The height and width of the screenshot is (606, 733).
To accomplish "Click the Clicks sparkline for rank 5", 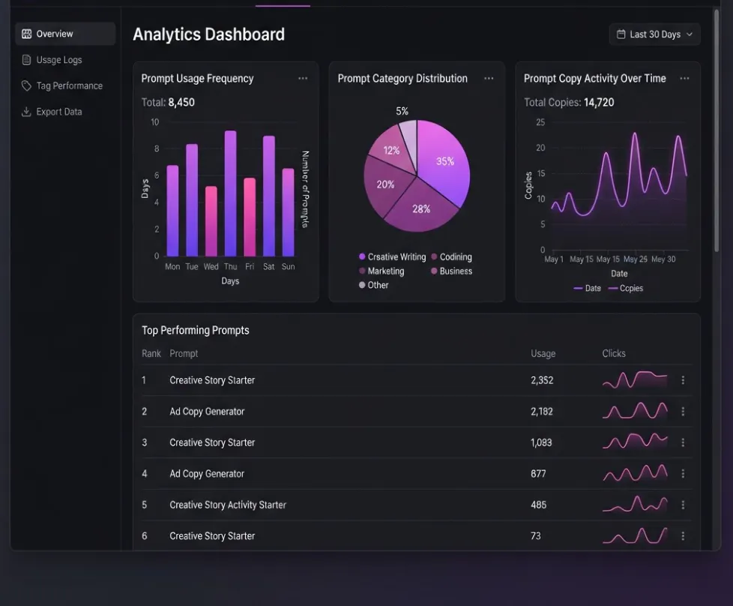I will tap(635, 505).
